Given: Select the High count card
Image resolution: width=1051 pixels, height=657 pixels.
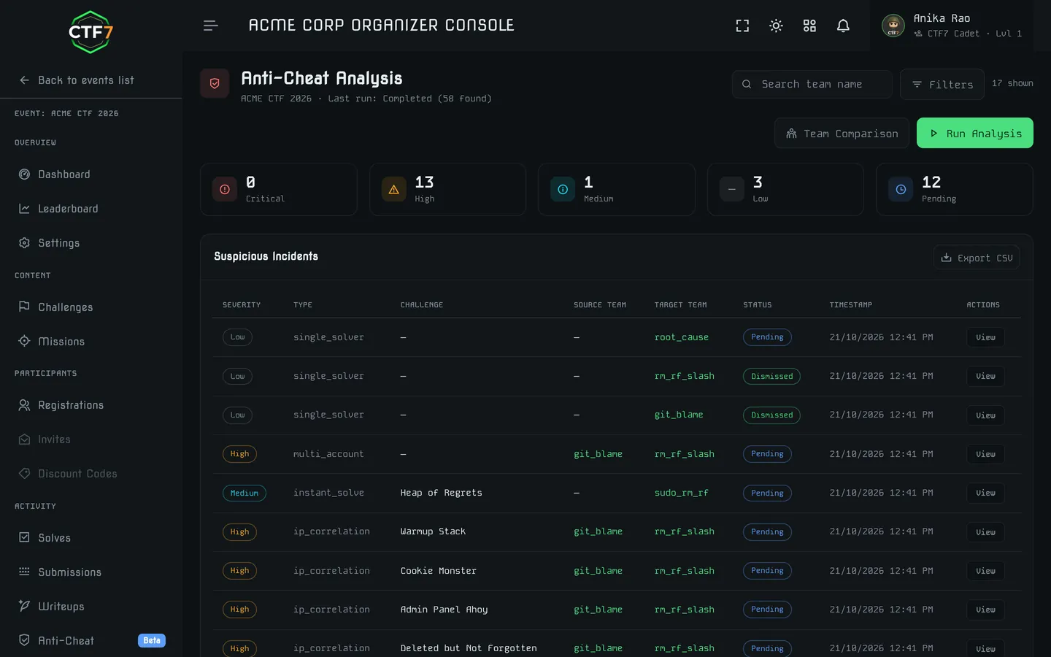Looking at the screenshot, I should (447, 190).
